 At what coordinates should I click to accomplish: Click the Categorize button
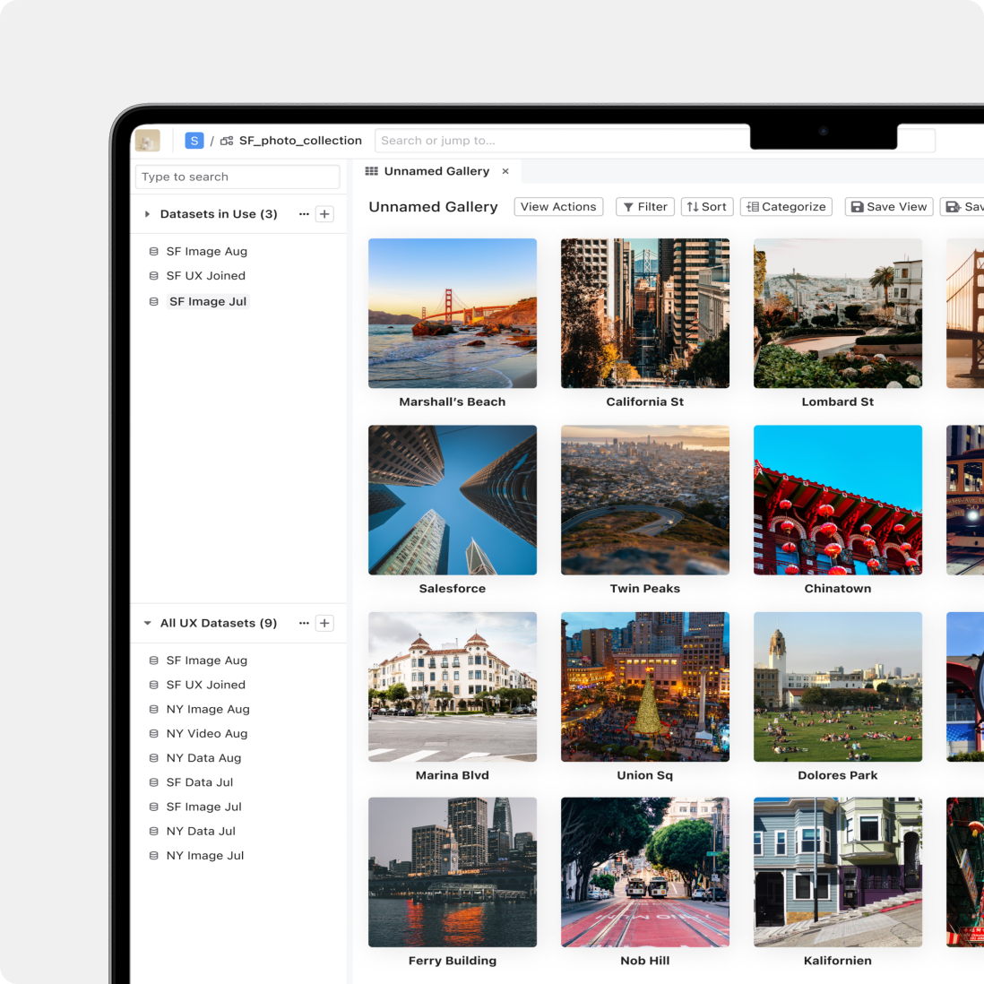coord(786,206)
